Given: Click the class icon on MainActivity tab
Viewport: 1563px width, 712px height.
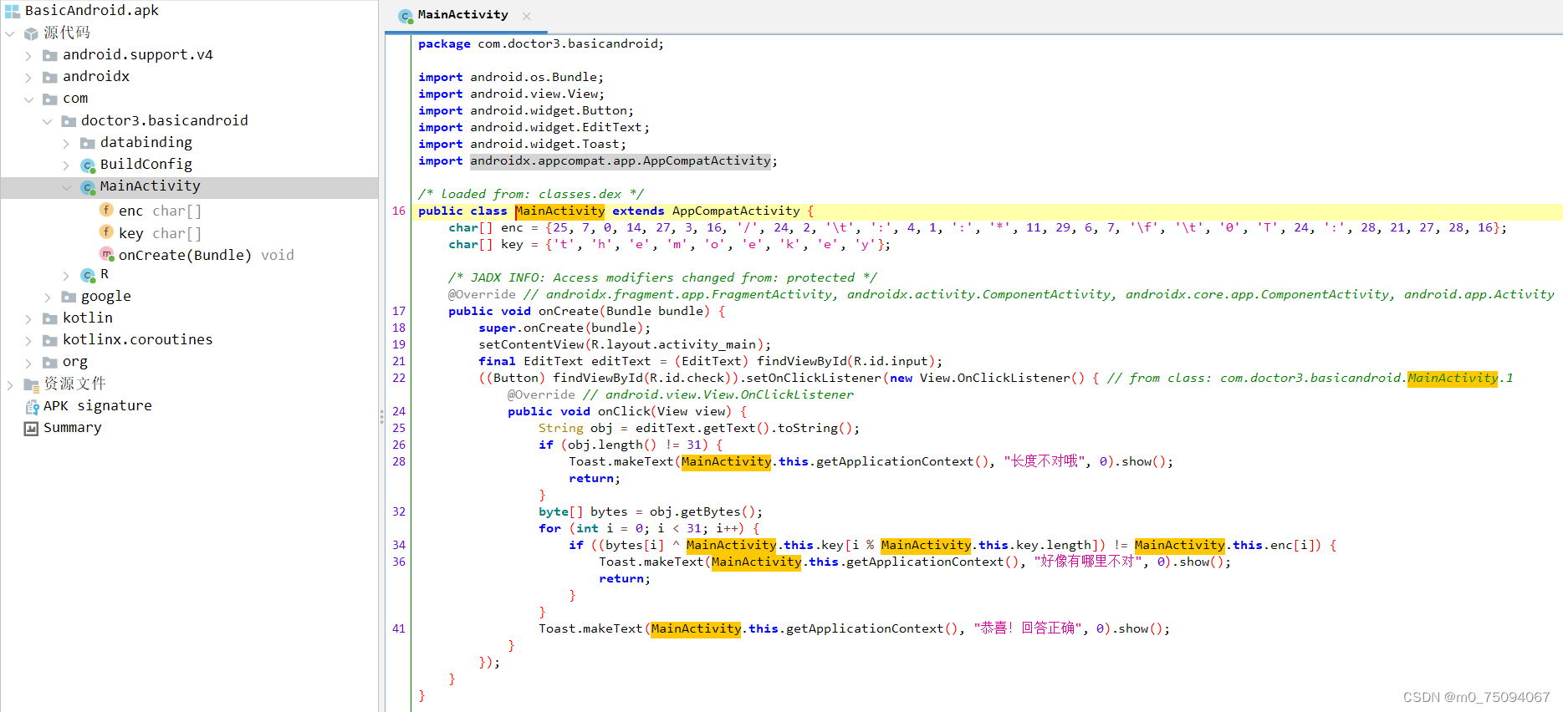Looking at the screenshot, I should click(x=406, y=16).
